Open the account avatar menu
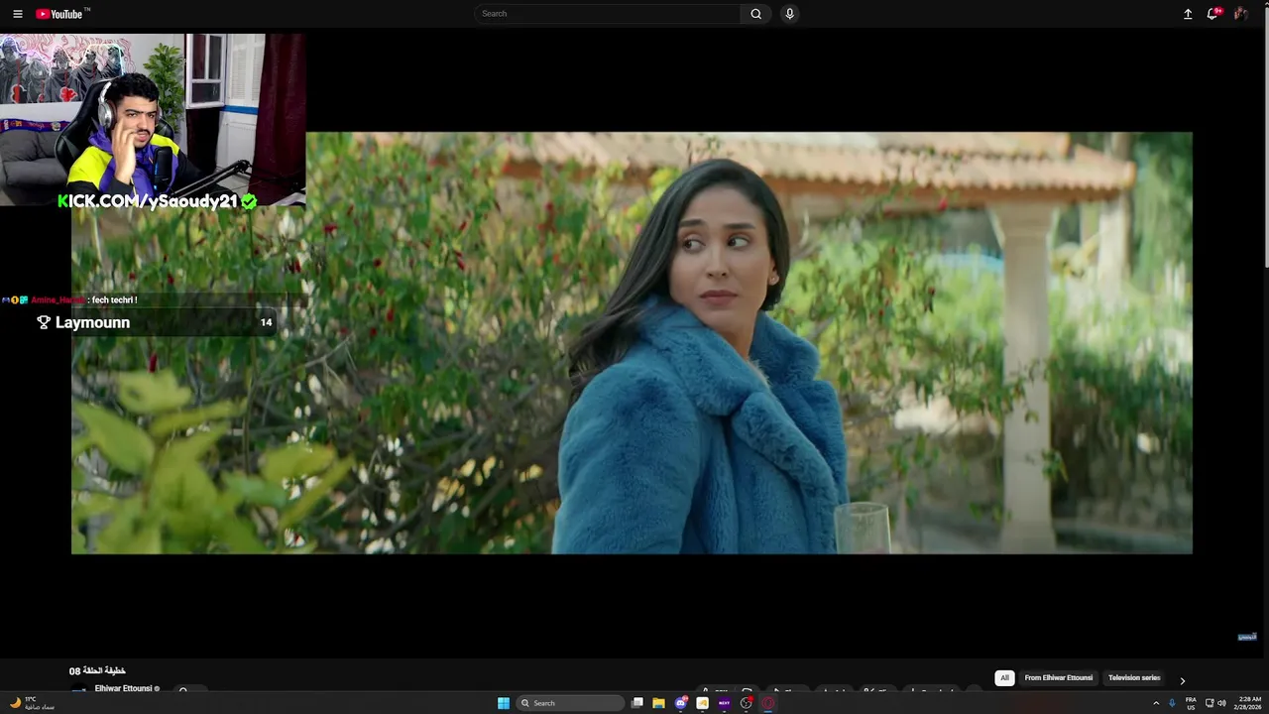The width and height of the screenshot is (1269, 714). pyautogui.click(x=1240, y=14)
